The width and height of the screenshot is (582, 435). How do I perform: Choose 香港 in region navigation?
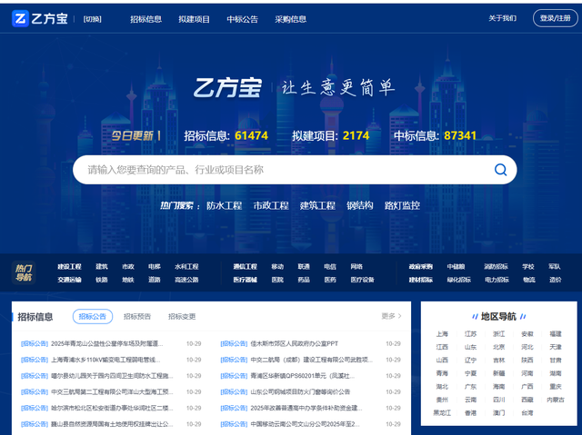470,413
